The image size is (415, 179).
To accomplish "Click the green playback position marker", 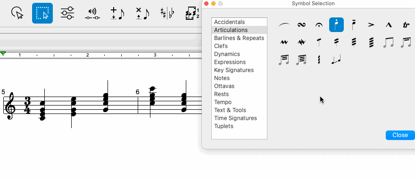I will click(3, 53).
